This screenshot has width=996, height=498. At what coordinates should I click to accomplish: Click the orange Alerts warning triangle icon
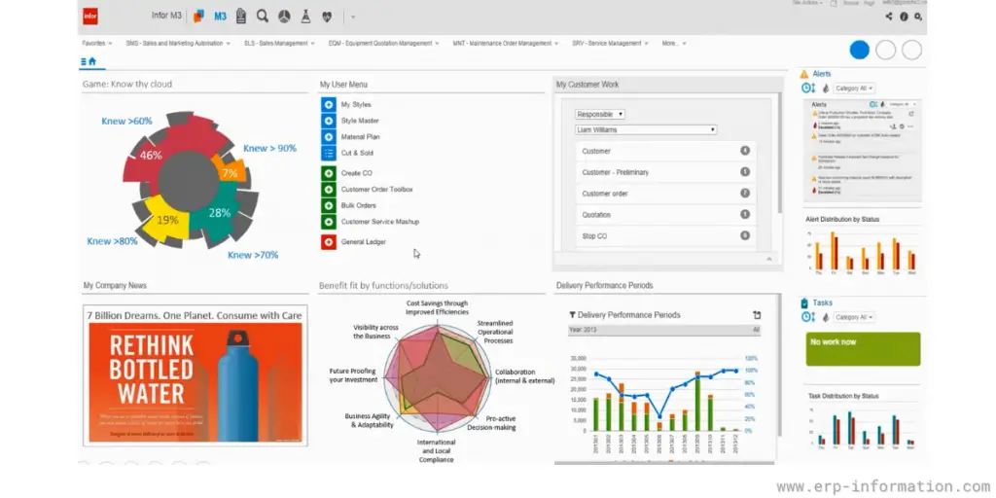click(804, 74)
